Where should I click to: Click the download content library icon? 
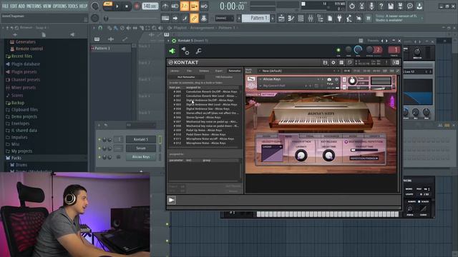[x=419, y=6]
